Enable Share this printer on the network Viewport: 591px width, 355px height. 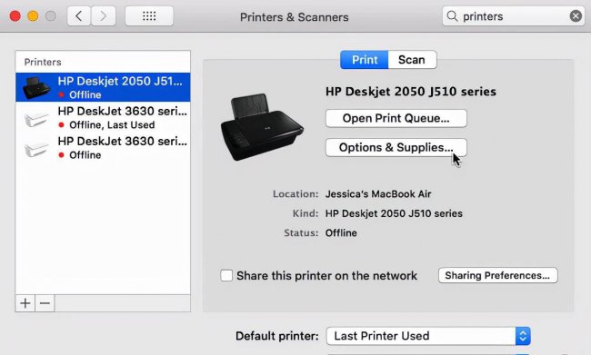click(x=226, y=275)
